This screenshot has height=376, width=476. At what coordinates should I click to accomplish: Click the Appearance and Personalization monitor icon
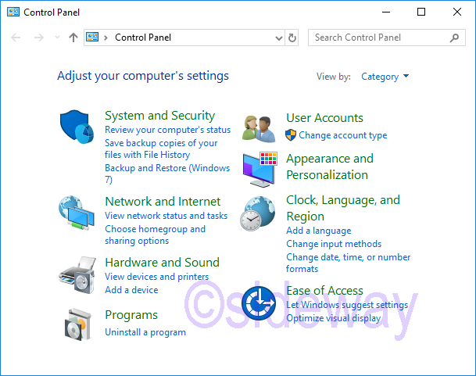(x=259, y=168)
